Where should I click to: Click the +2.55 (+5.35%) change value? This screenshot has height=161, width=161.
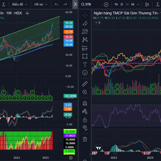click(148, 18)
